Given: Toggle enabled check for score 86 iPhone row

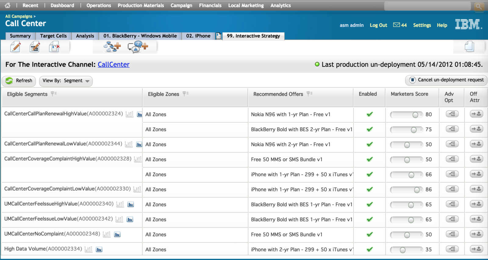Looking at the screenshot, I should 370,189.
